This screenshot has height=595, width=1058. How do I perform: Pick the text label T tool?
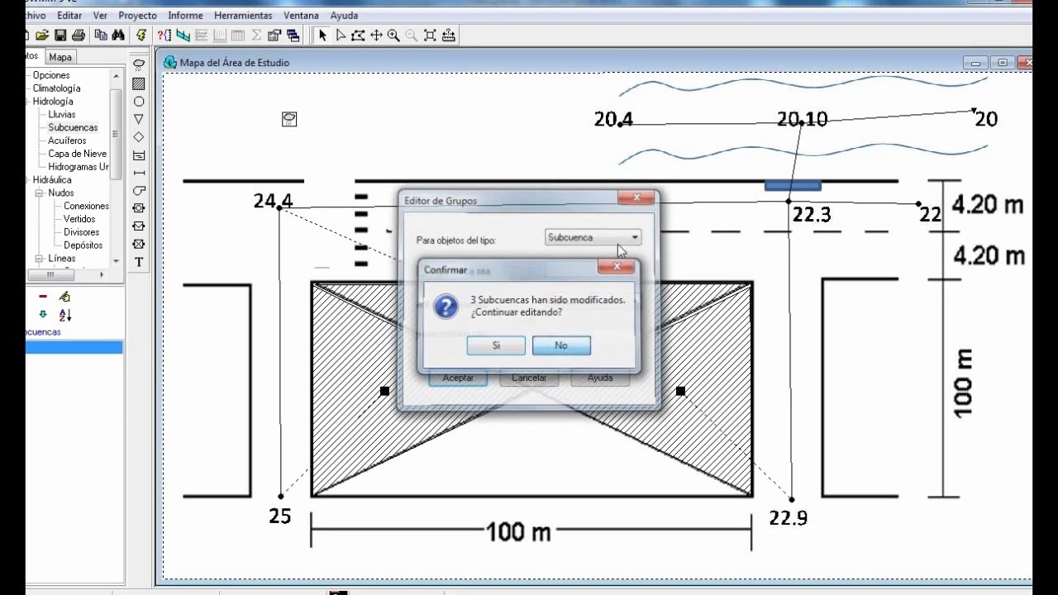click(139, 262)
